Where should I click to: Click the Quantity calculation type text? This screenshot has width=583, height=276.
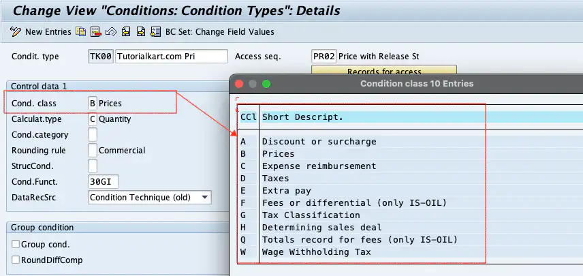pos(115,119)
